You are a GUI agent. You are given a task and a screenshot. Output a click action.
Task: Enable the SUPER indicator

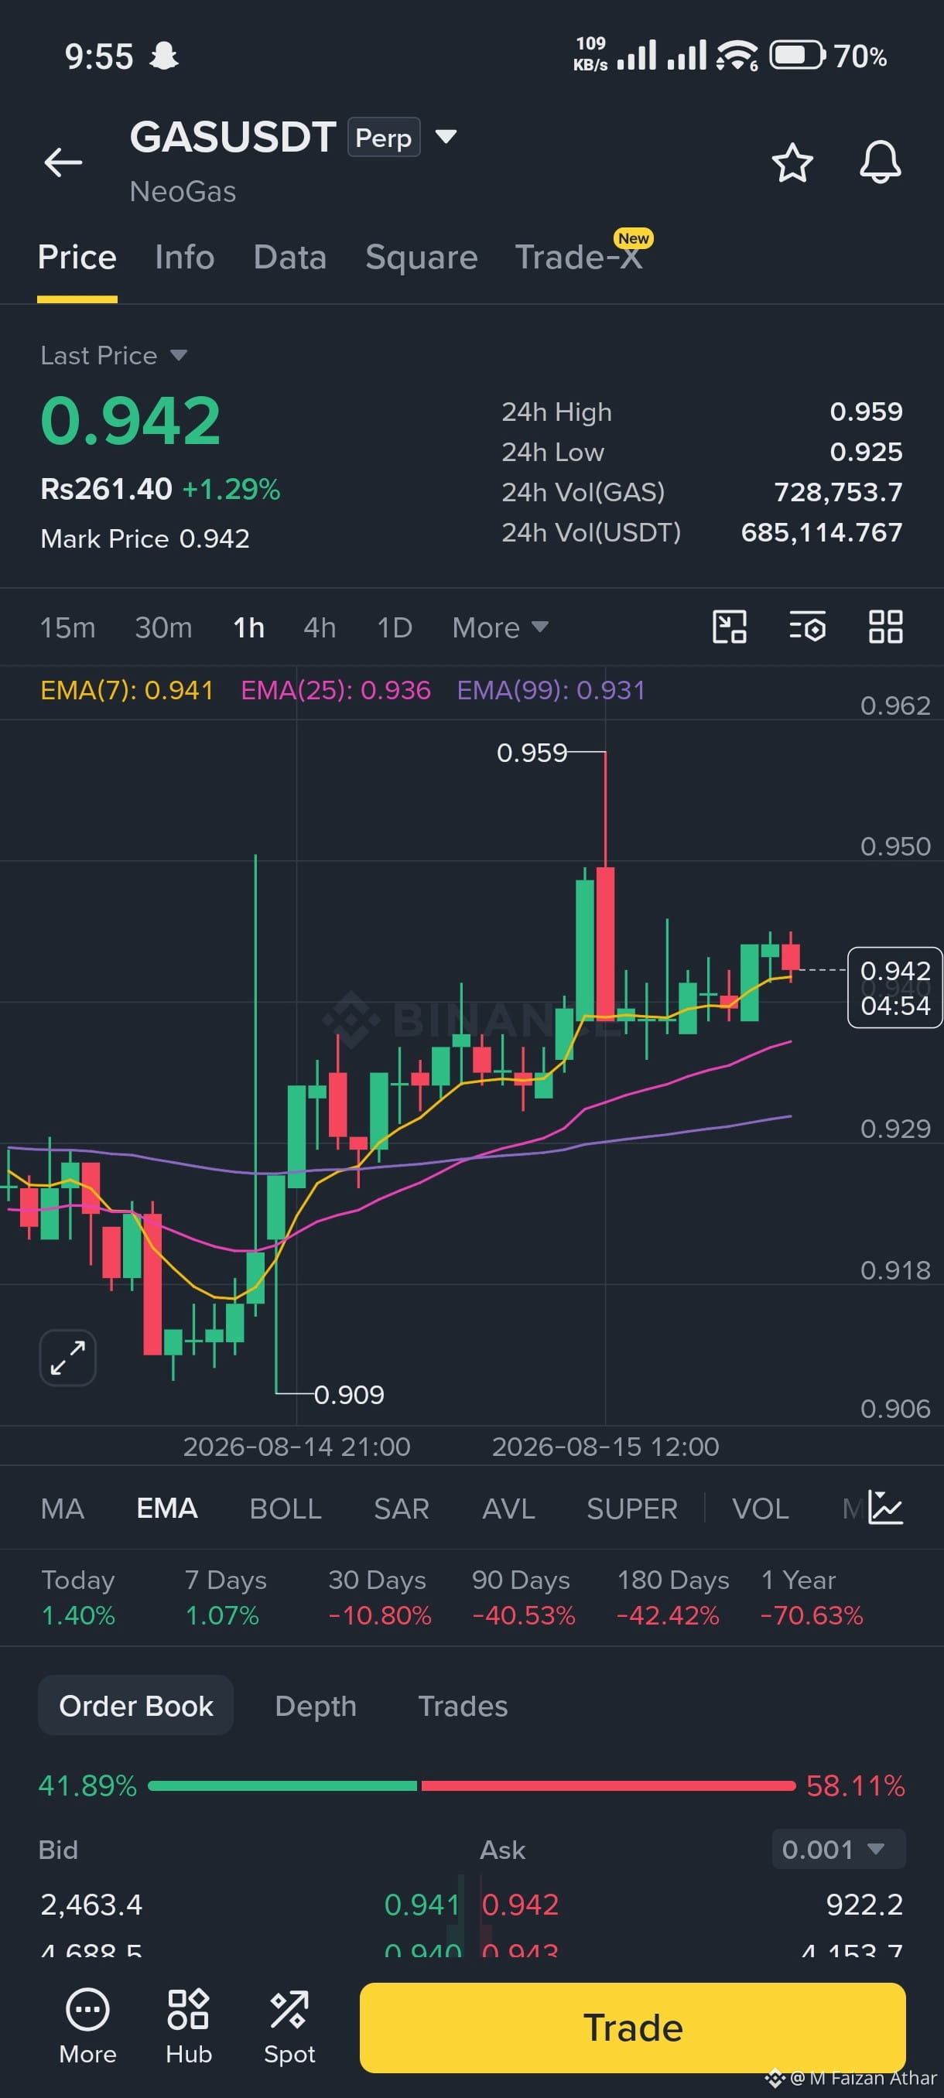click(632, 1509)
